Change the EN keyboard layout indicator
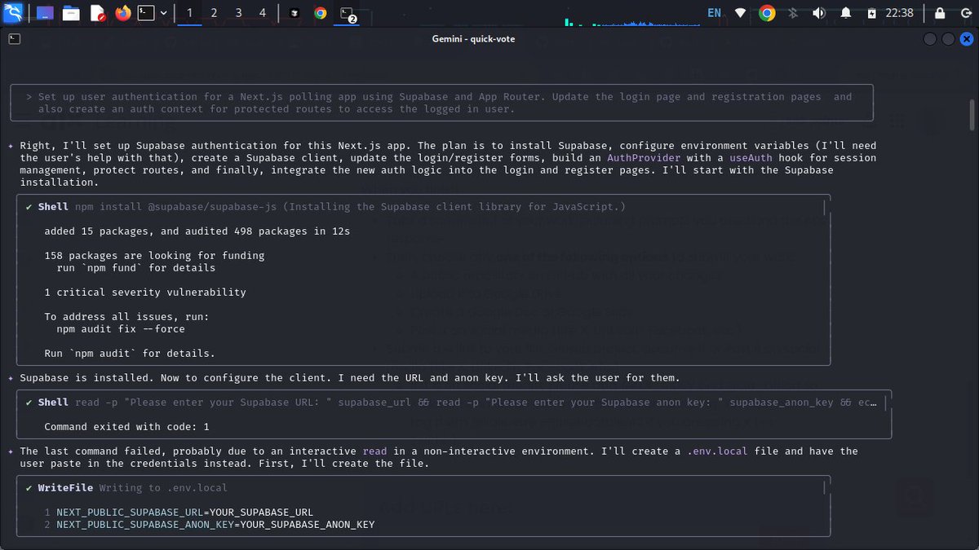The width and height of the screenshot is (979, 550). pyautogui.click(x=714, y=13)
